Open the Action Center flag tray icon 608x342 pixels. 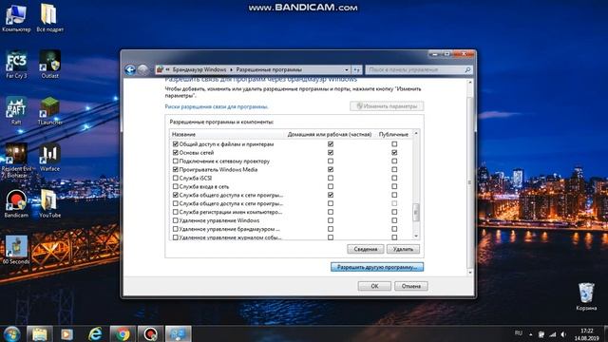(541, 334)
